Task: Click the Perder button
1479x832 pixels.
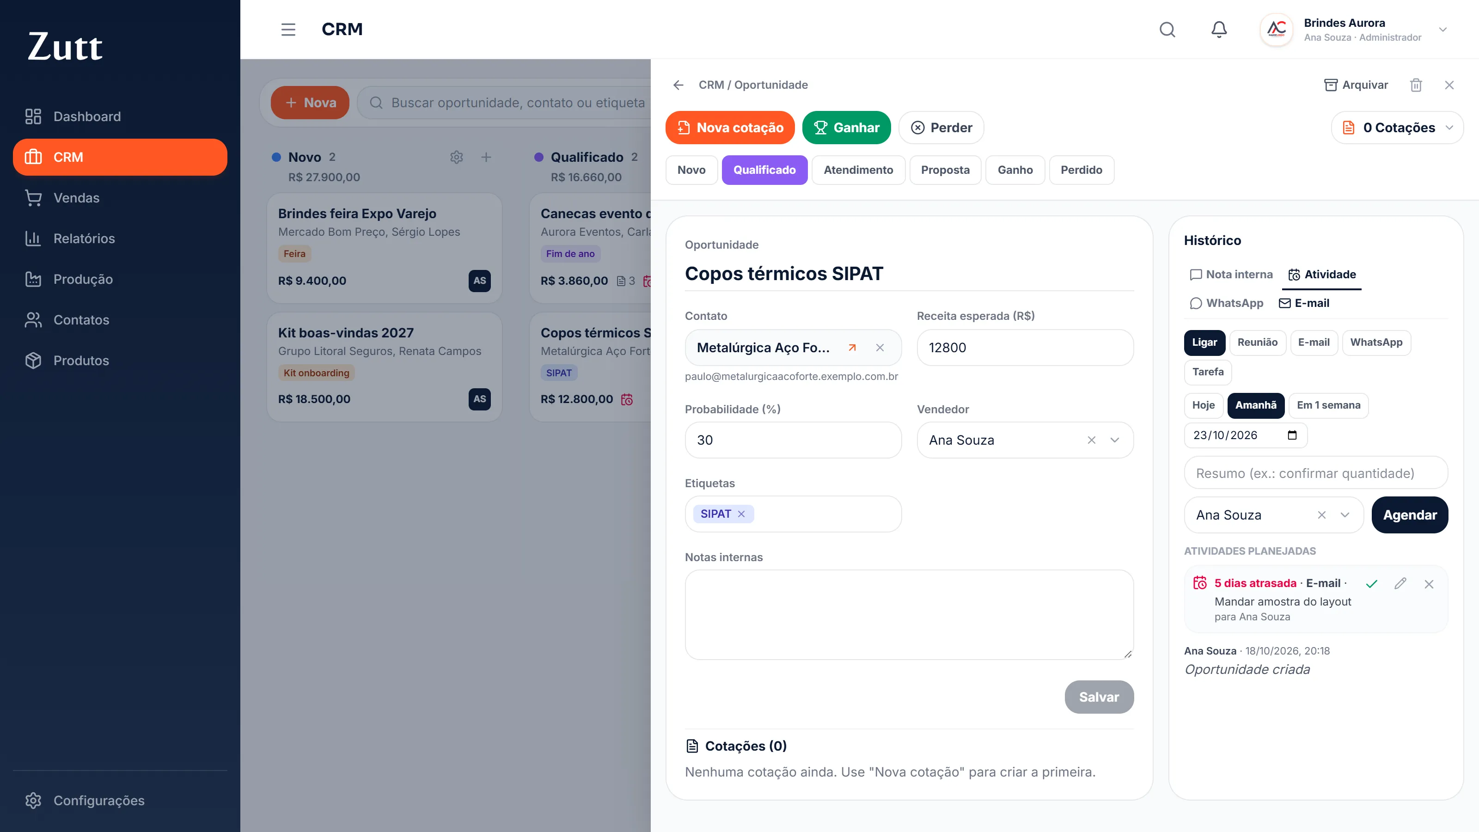Action: (941, 128)
